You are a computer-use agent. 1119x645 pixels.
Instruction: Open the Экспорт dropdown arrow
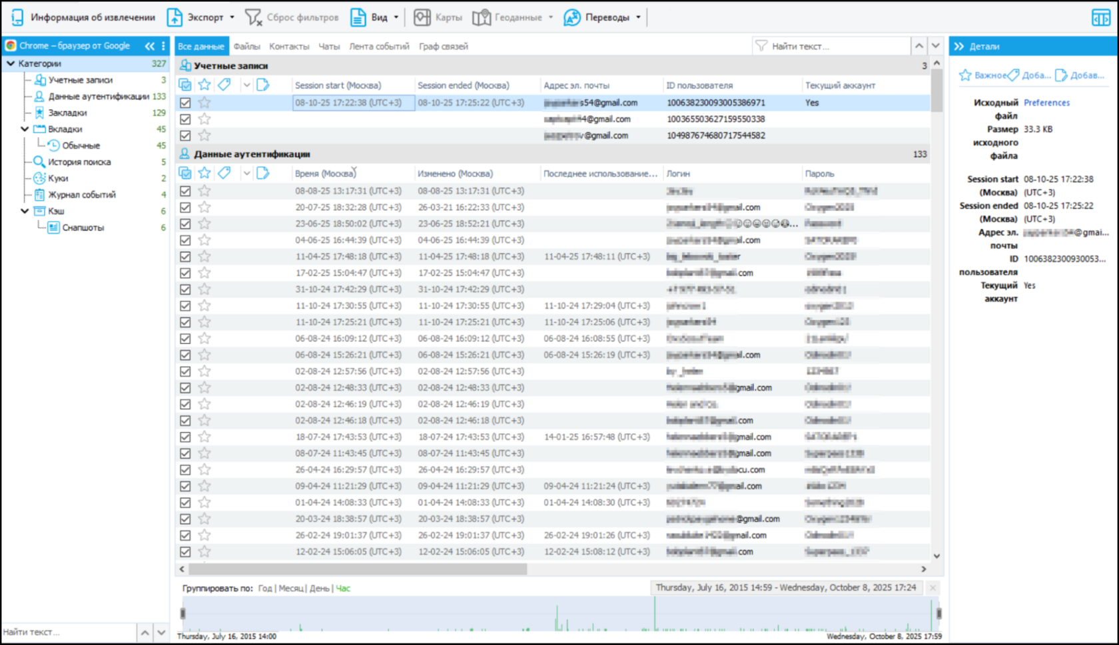coord(232,17)
